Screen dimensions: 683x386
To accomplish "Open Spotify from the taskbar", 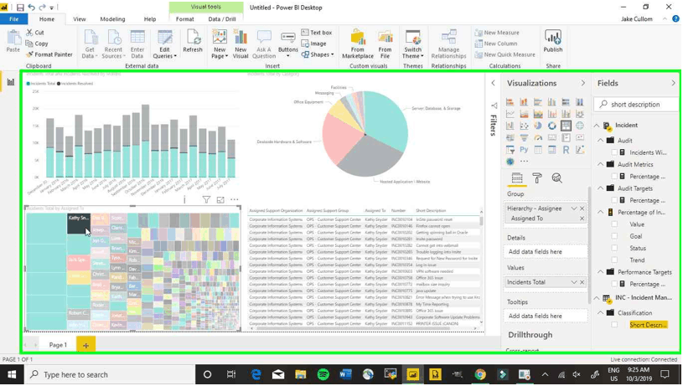I will pyautogui.click(x=323, y=374).
